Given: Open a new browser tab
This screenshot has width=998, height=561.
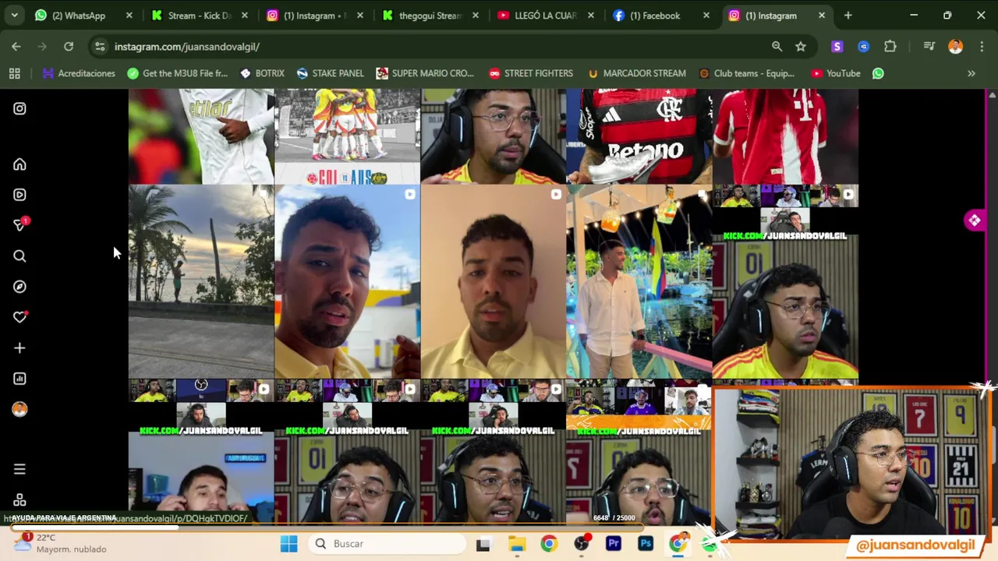Looking at the screenshot, I should [848, 16].
